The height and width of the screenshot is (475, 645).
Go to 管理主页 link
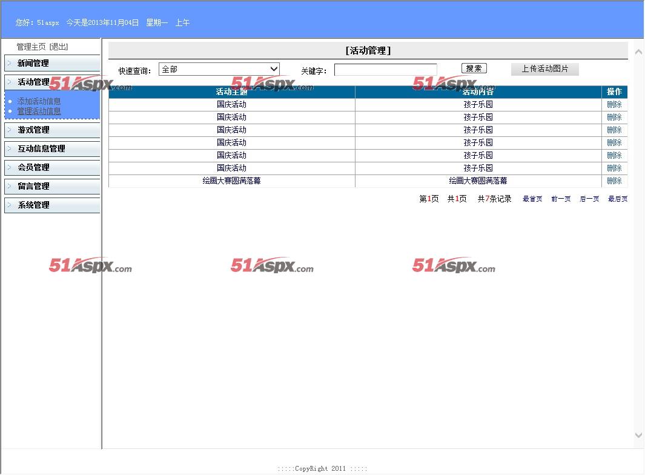(31, 47)
